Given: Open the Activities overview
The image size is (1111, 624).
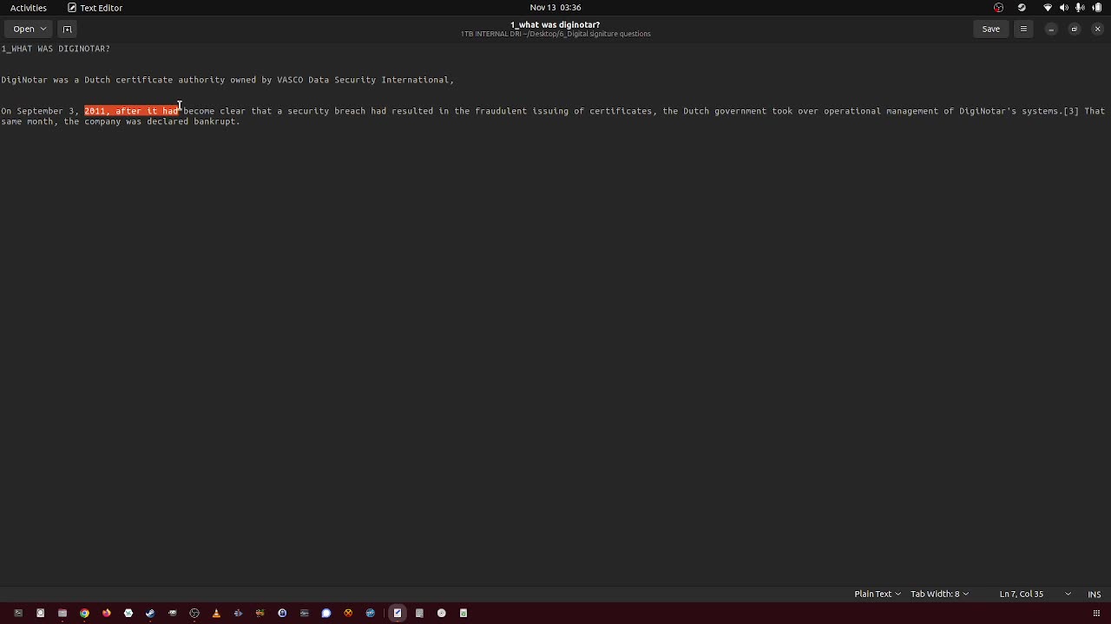Looking at the screenshot, I should click(x=29, y=8).
